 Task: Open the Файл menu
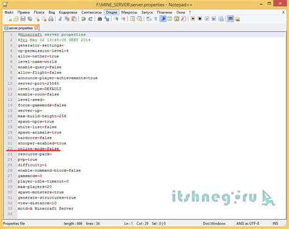tap(9, 12)
